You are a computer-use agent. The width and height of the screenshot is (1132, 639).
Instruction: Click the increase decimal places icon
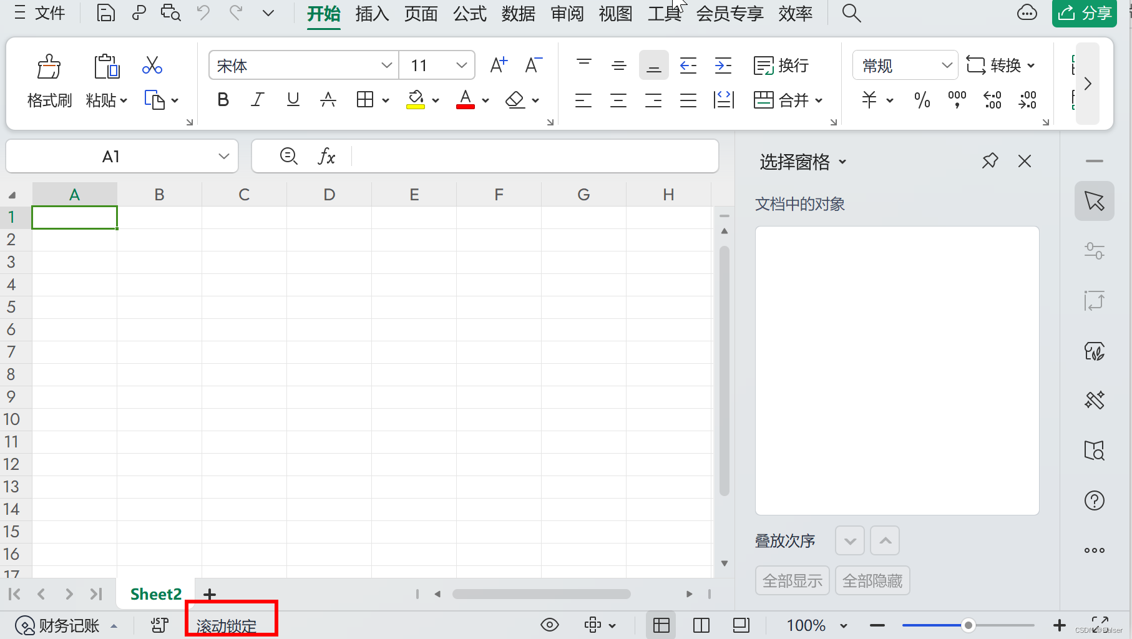pyautogui.click(x=992, y=100)
